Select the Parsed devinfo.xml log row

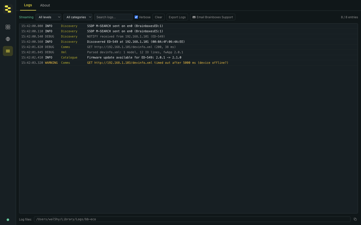[189, 52]
